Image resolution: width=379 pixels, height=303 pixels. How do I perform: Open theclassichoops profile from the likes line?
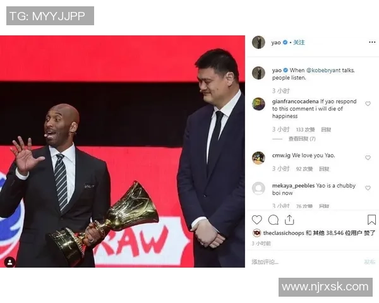tap(284, 233)
